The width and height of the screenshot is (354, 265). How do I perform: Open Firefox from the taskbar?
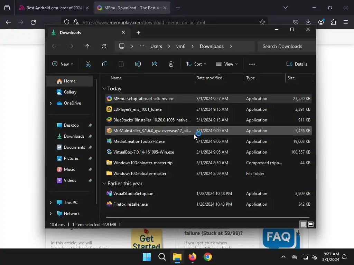coord(193,257)
